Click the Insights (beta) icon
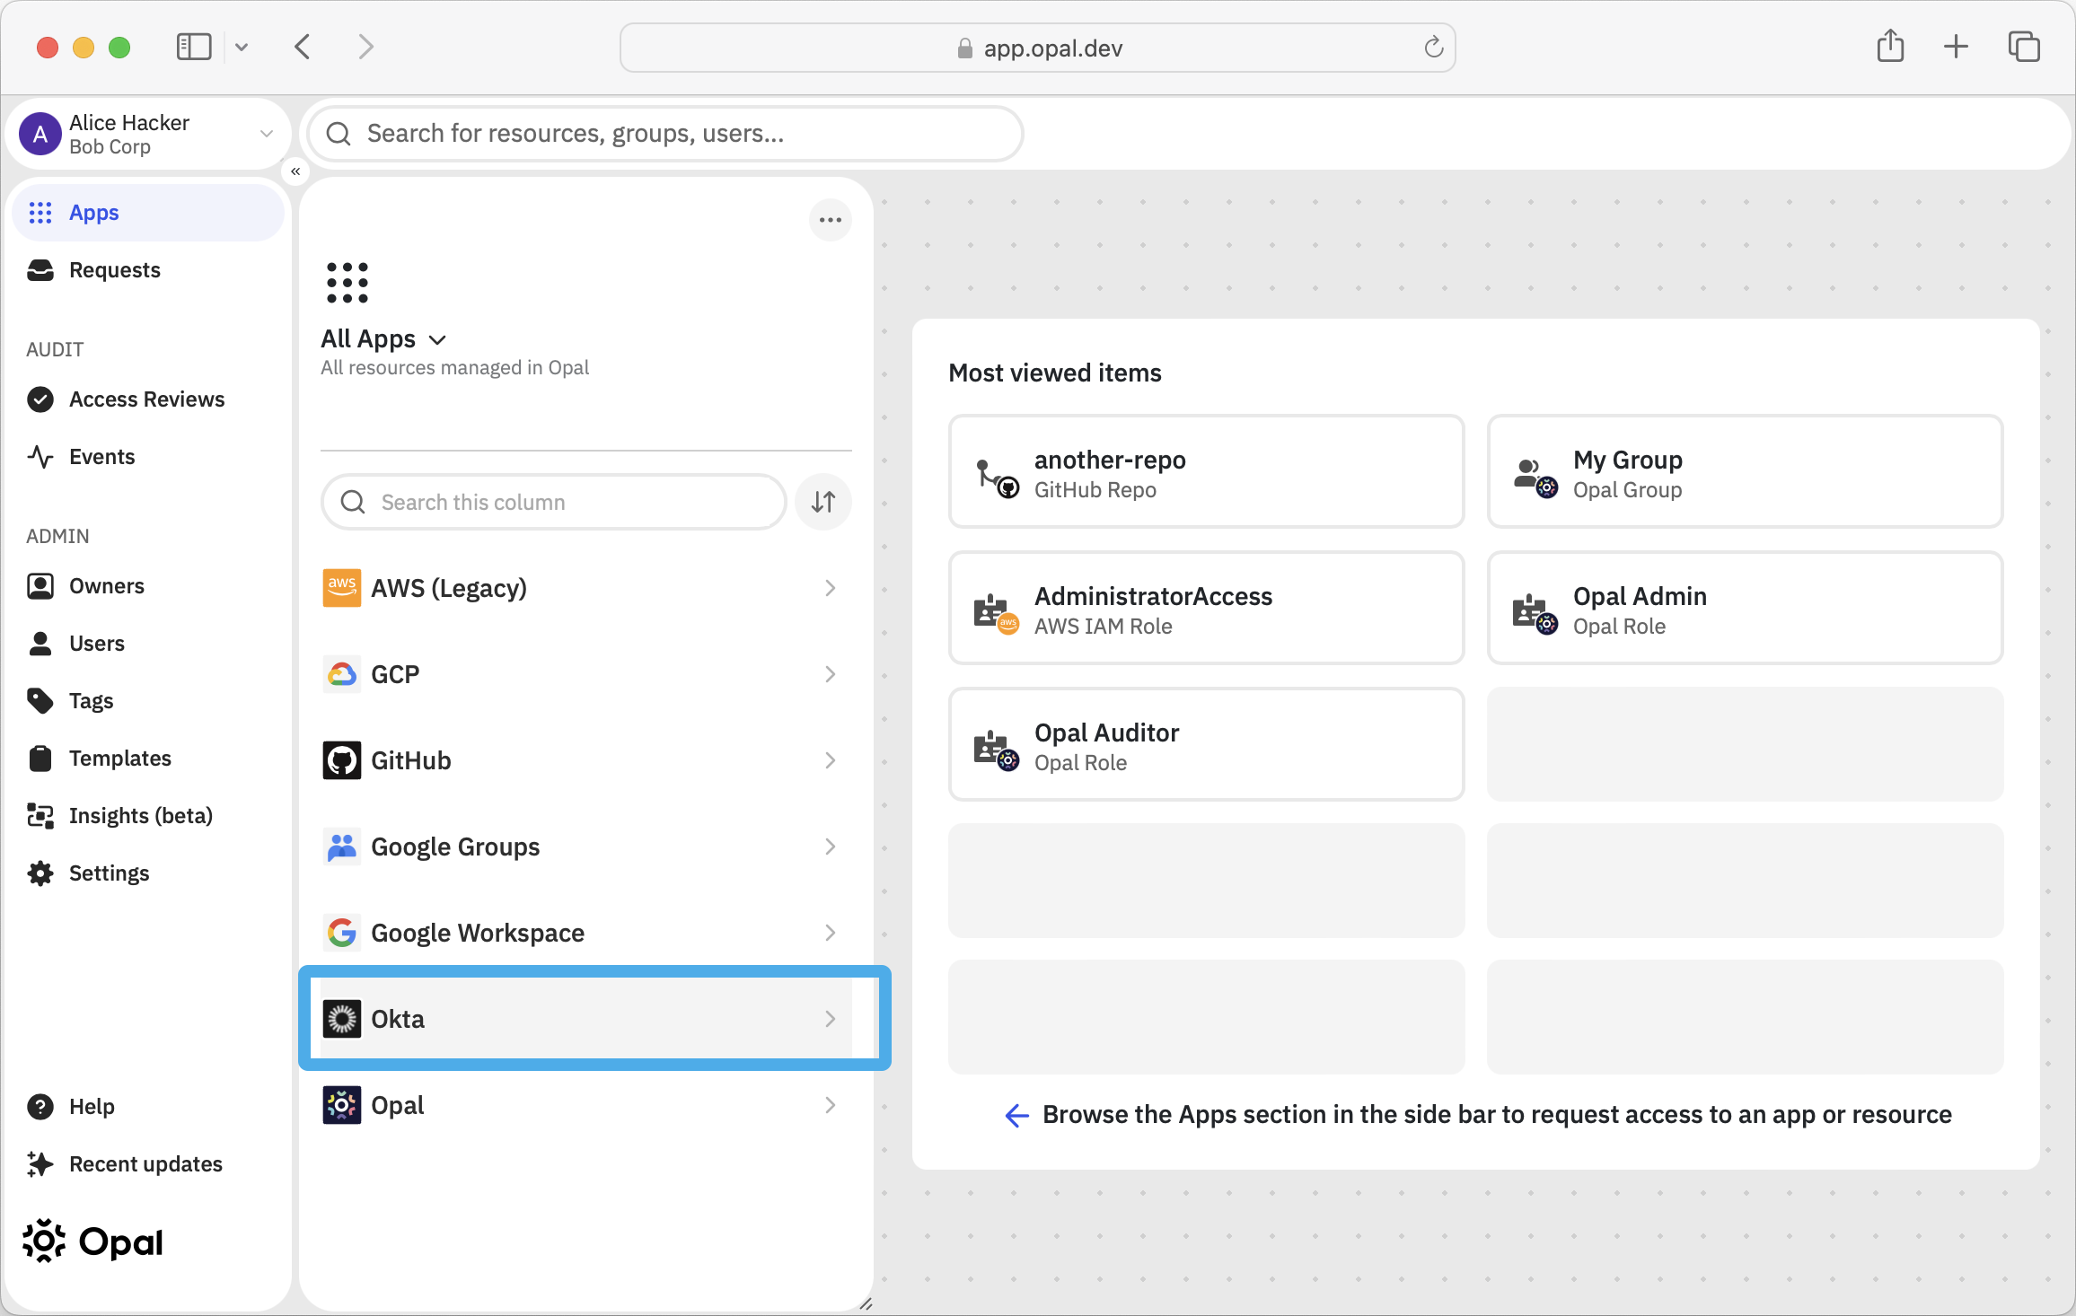This screenshot has height=1316, width=2076. click(x=40, y=816)
